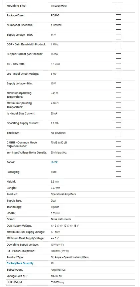Check the Packaging Tube checkbox
Image resolution: width=140 pixels, height=287 pixels.
tap(119, 174)
